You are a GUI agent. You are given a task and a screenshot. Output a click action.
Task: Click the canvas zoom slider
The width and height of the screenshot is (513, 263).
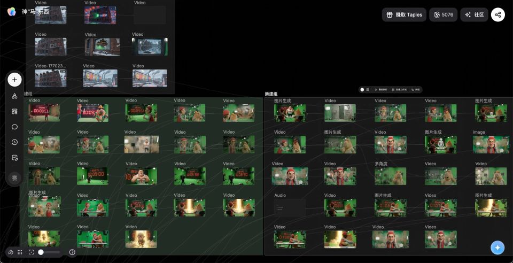click(49, 252)
